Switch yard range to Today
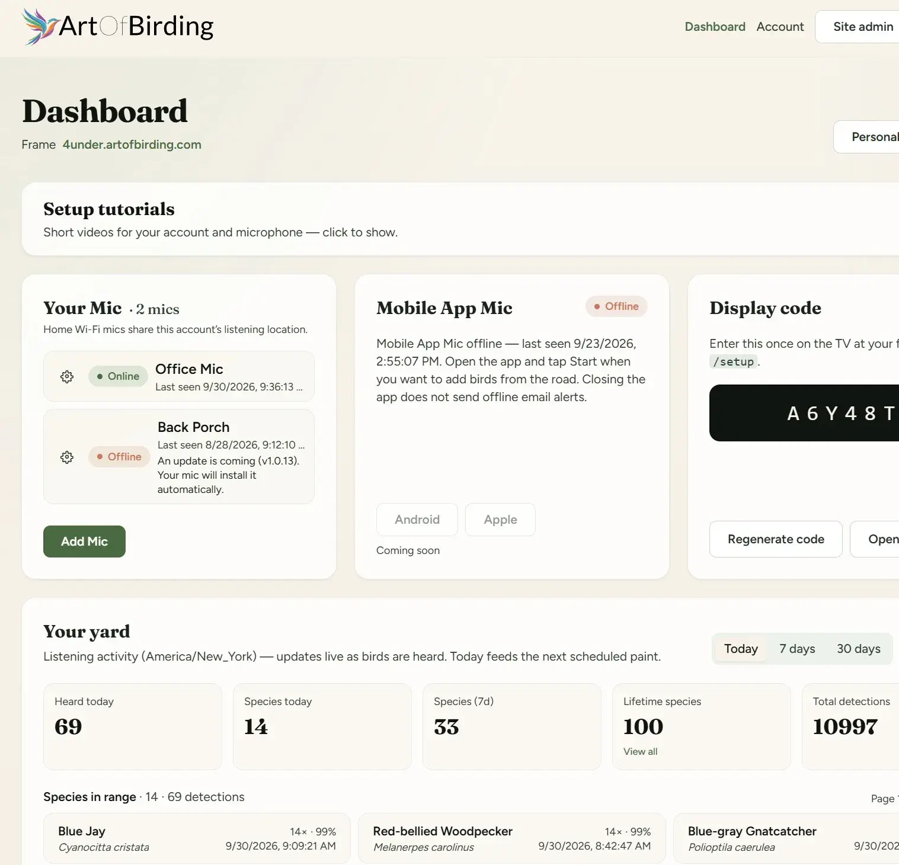Image resolution: width=899 pixels, height=865 pixels. coord(741,649)
